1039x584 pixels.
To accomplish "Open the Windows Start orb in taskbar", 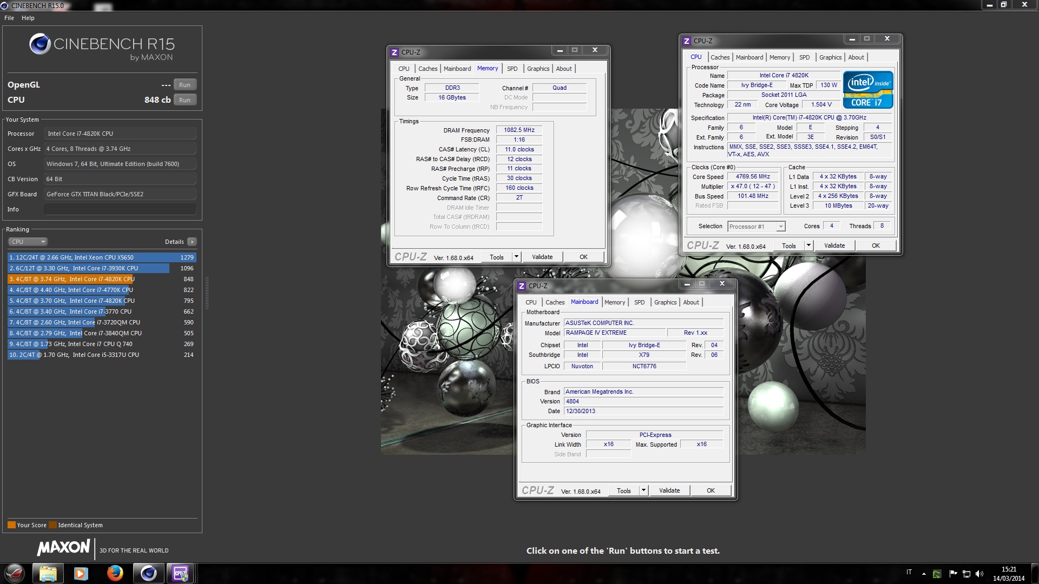I will coord(15,573).
